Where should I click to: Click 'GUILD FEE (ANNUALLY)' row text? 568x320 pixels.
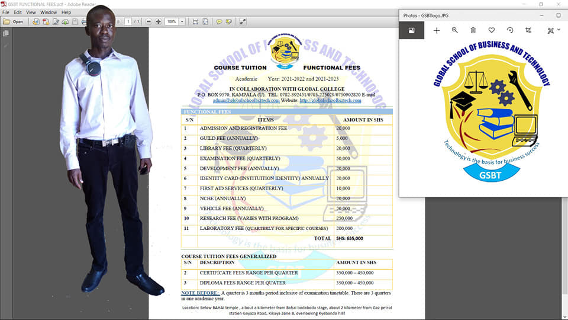pyautogui.click(x=228, y=138)
